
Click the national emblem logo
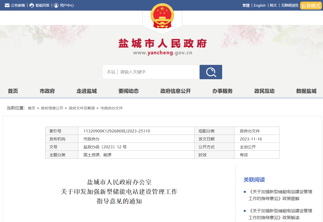[162, 15]
